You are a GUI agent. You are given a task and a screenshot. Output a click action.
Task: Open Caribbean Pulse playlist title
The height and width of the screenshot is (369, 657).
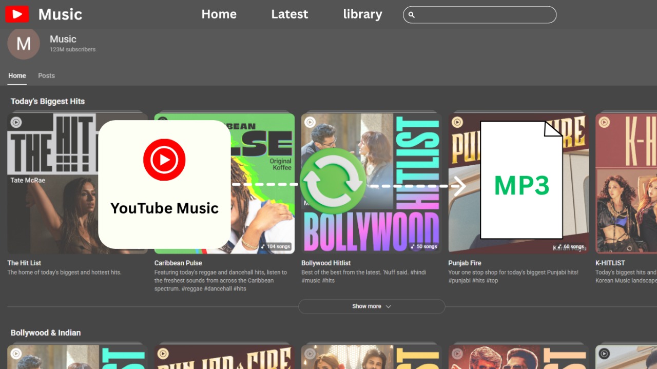(x=178, y=263)
